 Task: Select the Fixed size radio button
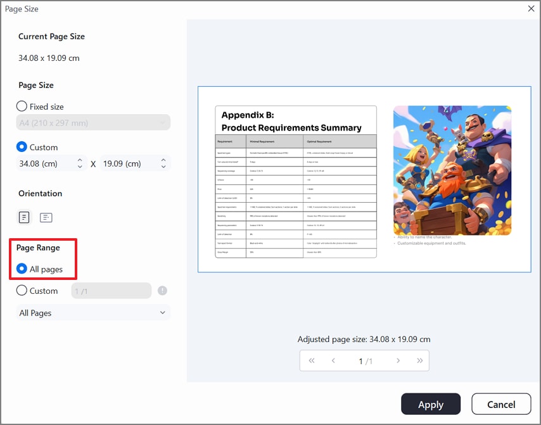click(x=21, y=106)
